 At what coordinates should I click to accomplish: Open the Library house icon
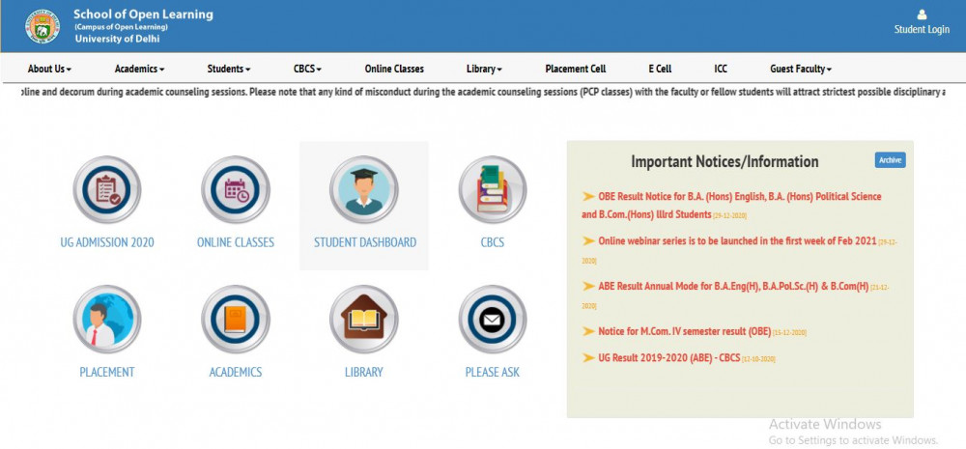click(364, 320)
